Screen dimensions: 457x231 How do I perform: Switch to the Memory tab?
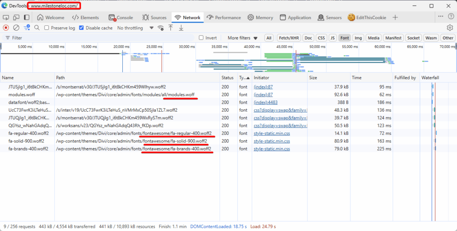click(x=260, y=17)
